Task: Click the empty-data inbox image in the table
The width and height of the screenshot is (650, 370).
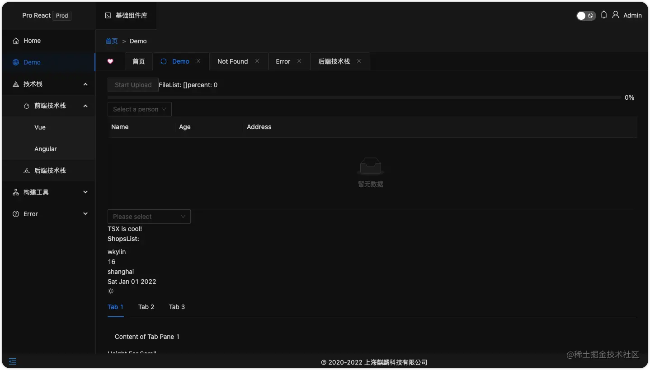Action: point(371,166)
